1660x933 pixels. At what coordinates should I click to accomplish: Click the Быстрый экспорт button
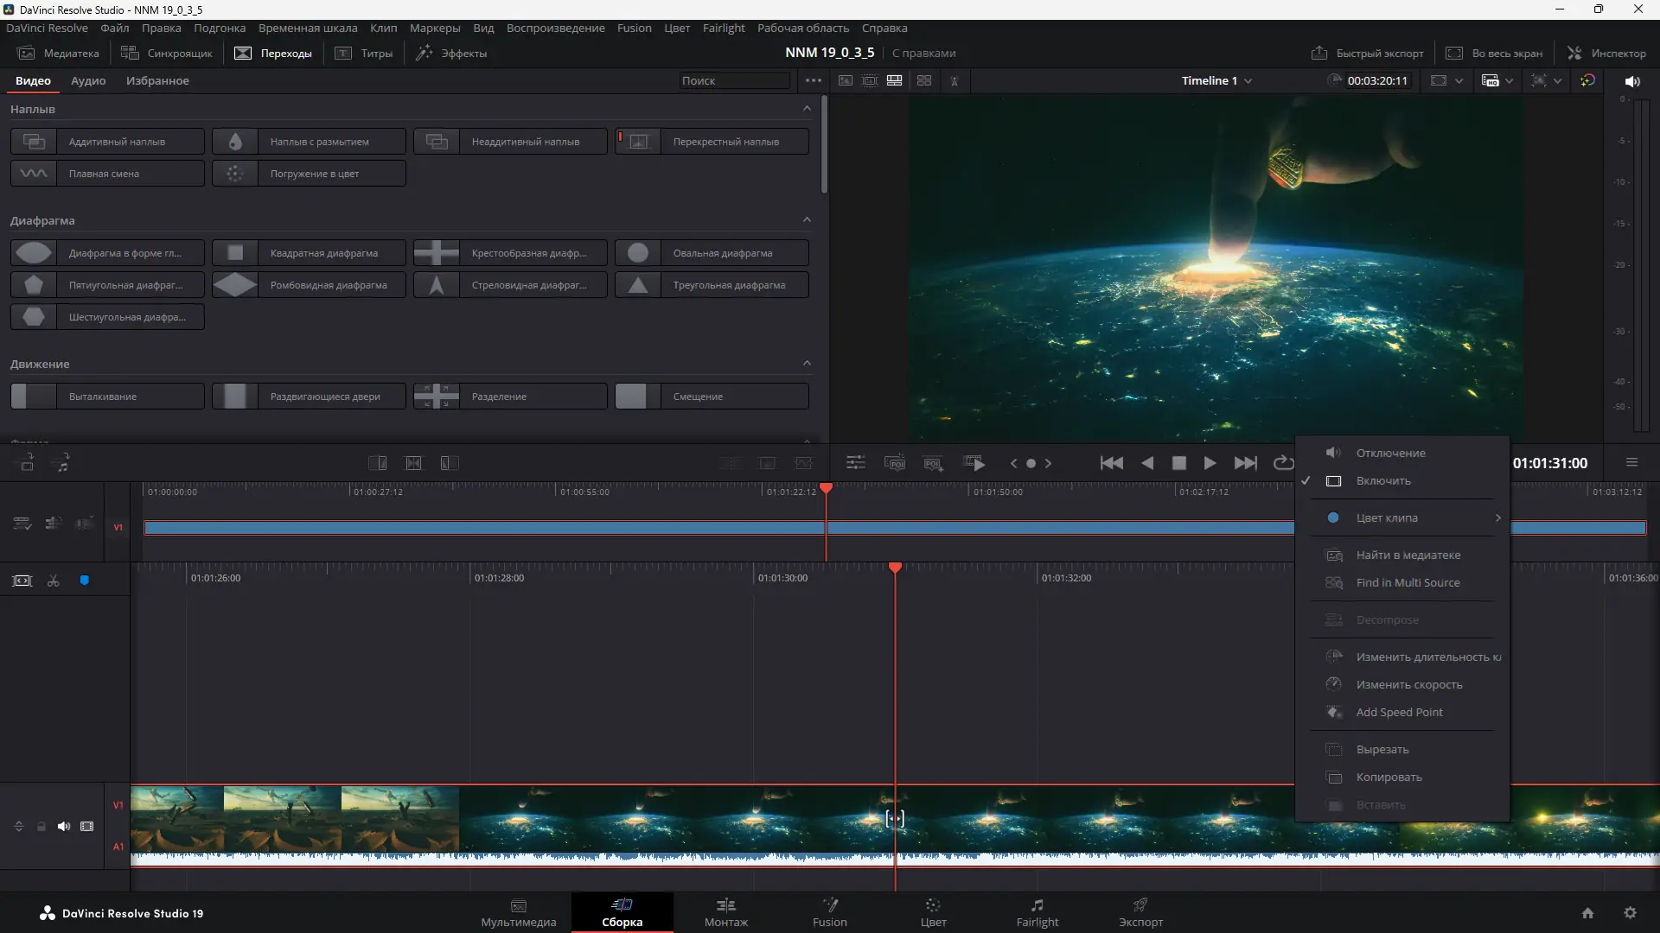tap(1368, 53)
